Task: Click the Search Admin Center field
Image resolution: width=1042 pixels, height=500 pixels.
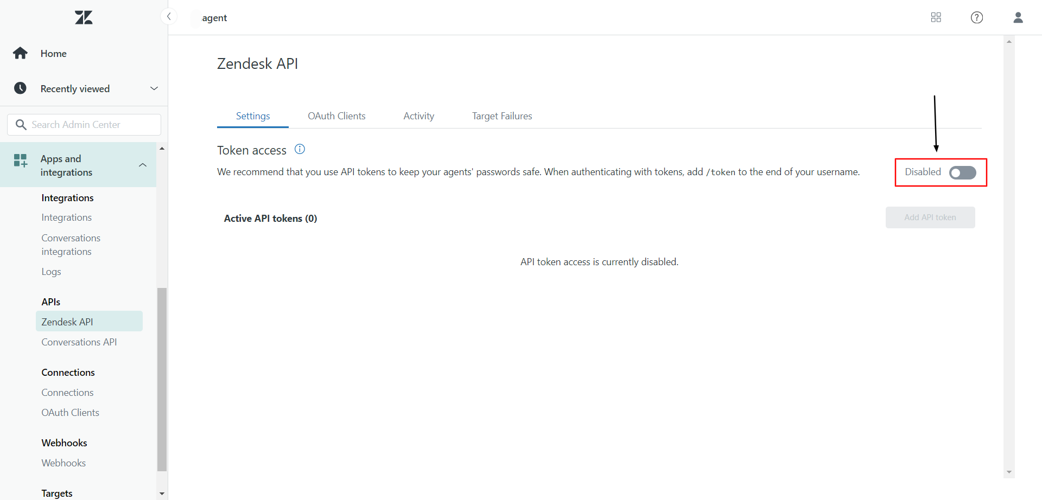Action: pos(84,125)
